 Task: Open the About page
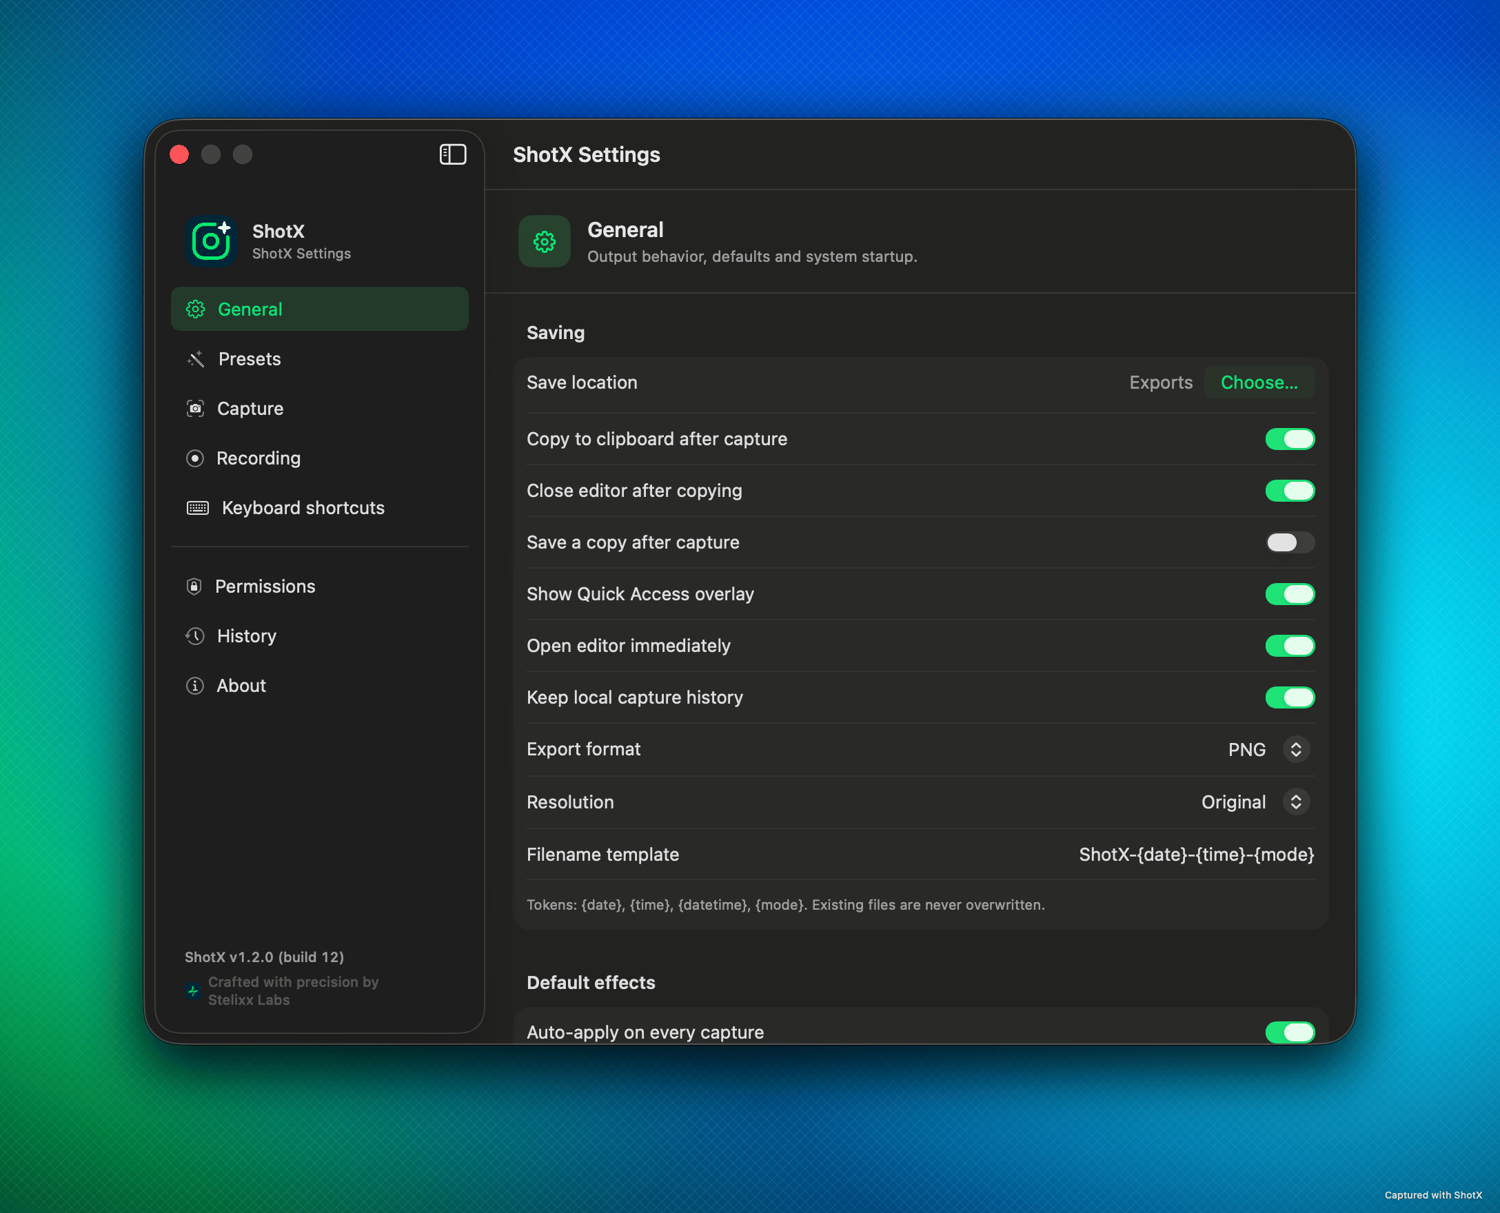point(319,686)
